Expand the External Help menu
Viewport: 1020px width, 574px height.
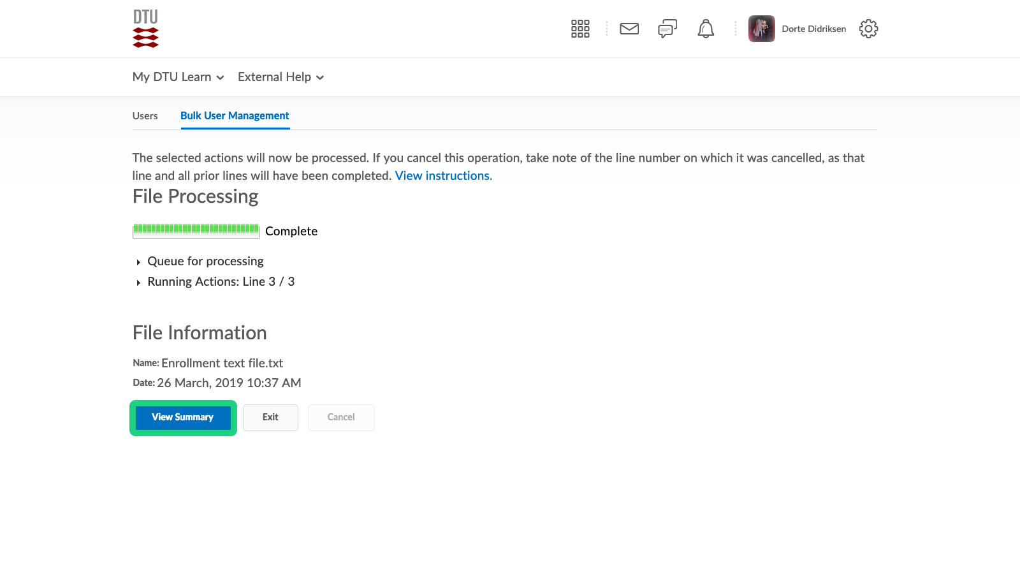(281, 77)
